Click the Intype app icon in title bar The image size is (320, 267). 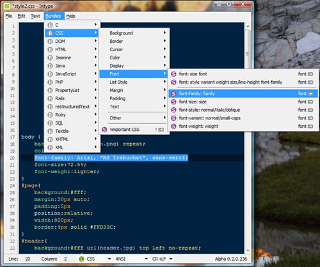pyautogui.click(x=7, y=6)
